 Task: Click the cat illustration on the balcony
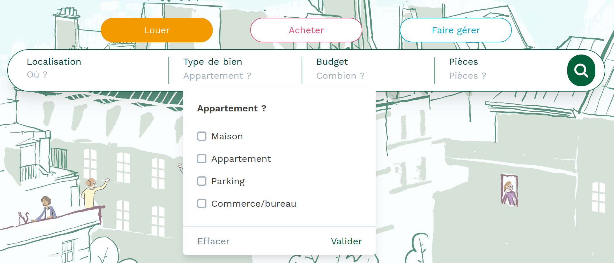23,218
